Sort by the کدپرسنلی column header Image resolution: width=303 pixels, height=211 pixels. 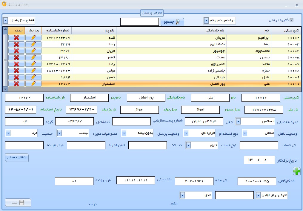point(286,31)
